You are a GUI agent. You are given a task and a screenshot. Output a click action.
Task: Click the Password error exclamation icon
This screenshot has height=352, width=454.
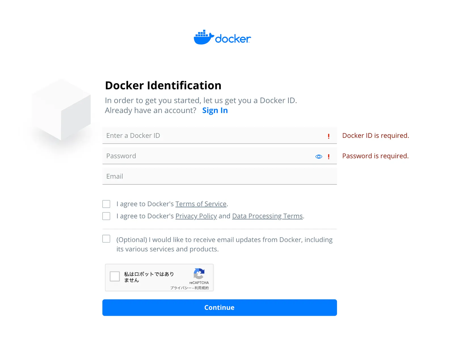pos(329,157)
